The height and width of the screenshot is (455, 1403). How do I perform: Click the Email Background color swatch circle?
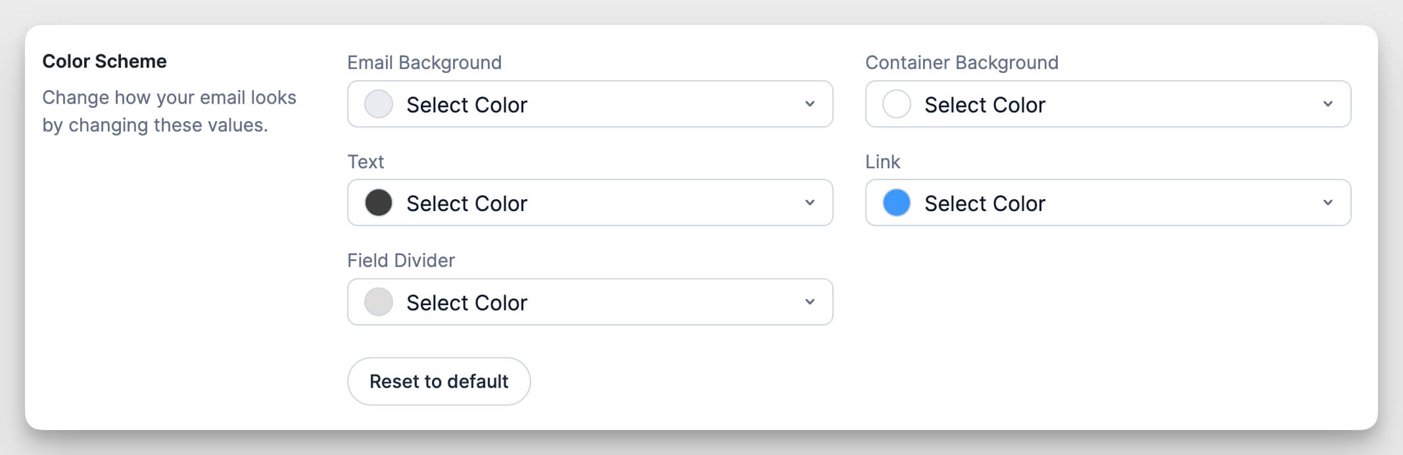pos(379,104)
